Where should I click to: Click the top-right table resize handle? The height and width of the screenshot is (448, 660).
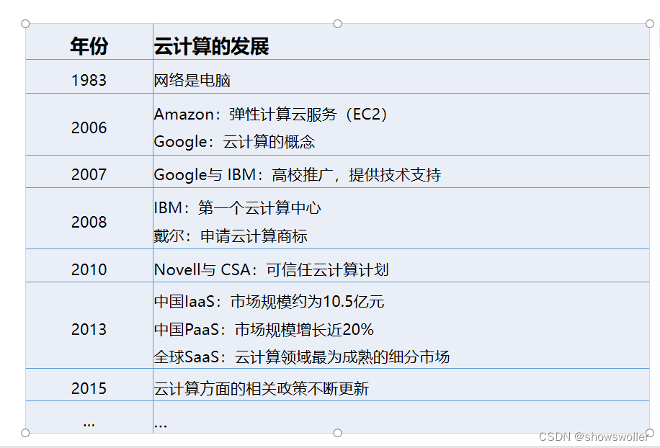(x=650, y=24)
